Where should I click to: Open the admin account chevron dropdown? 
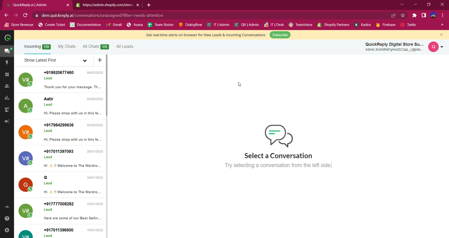442,47
